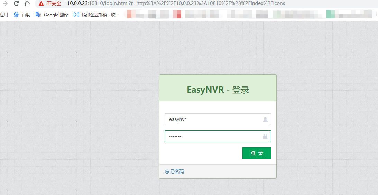Go to the browser home page icon

point(27,3)
